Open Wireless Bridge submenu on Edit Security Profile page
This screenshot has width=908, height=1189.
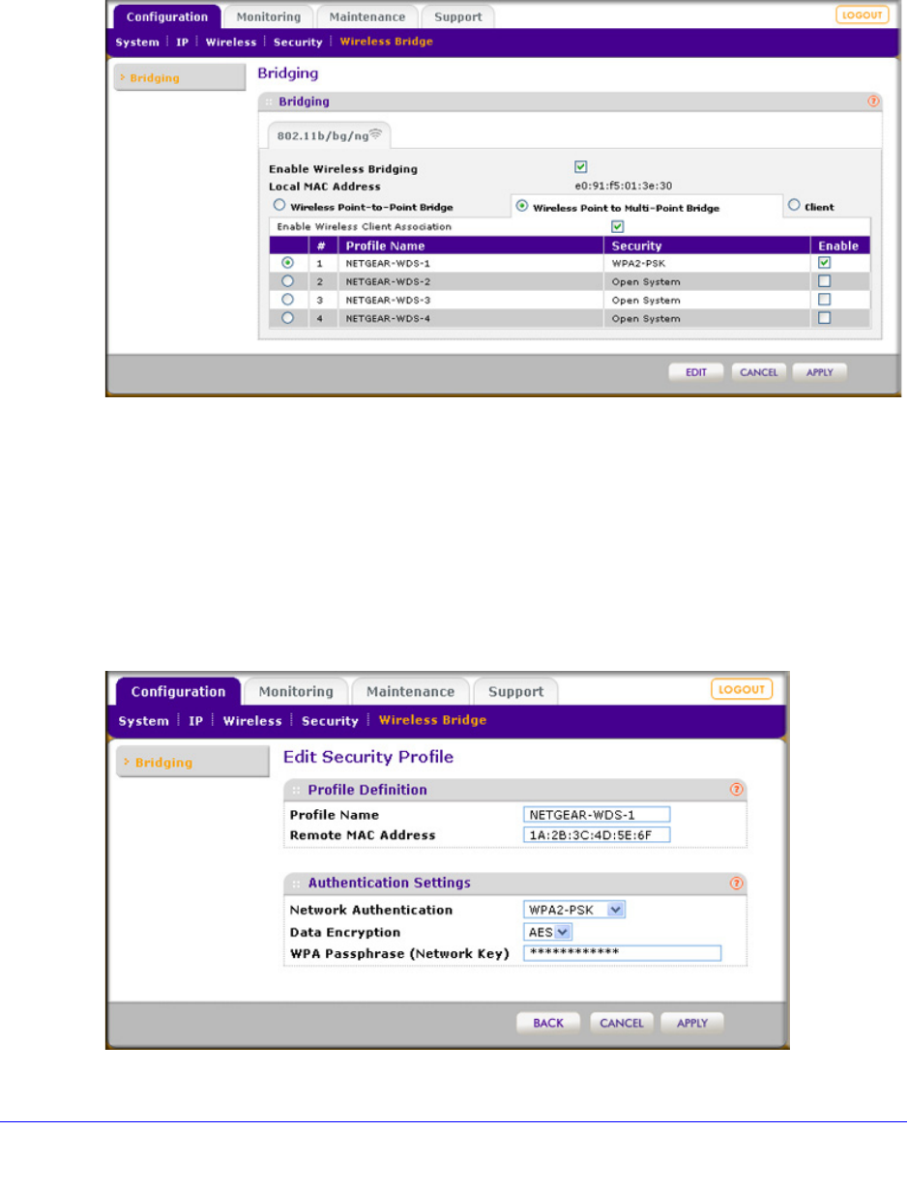pyautogui.click(x=432, y=720)
